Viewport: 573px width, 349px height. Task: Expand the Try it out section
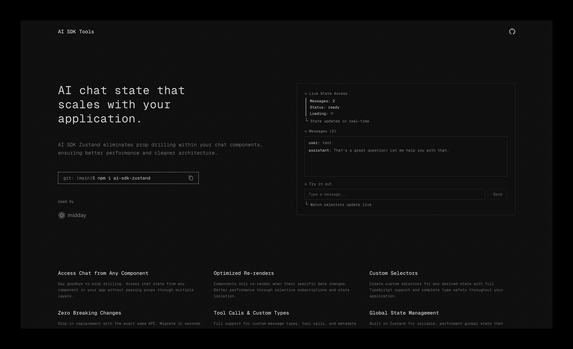click(x=320, y=184)
